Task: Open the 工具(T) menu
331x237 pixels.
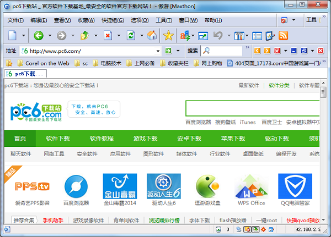Action: click(164, 20)
